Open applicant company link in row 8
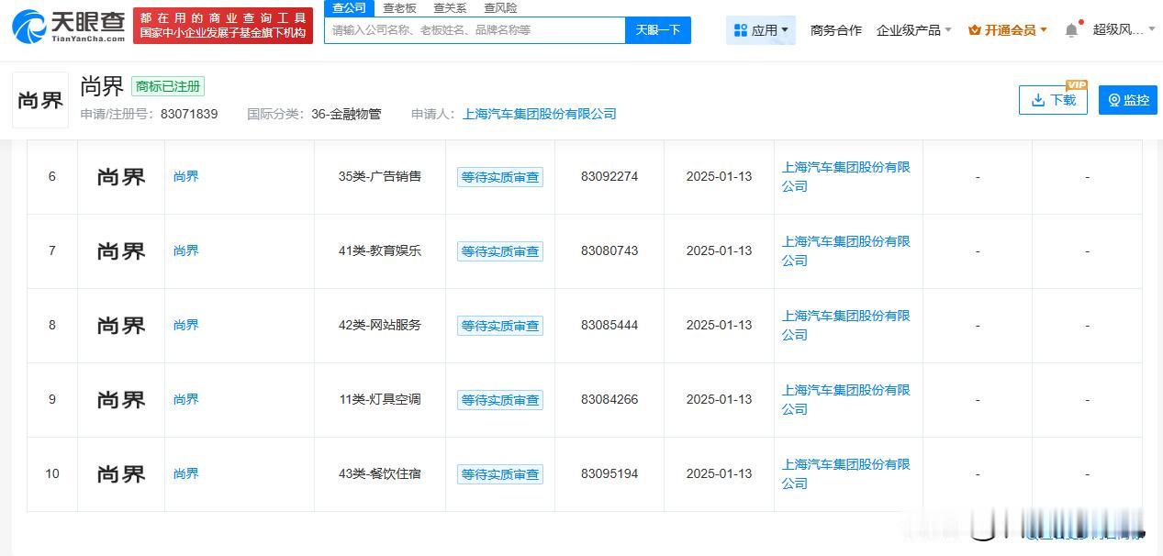The width and height of the screenshot is (1163, 556). tap(846, 325)
